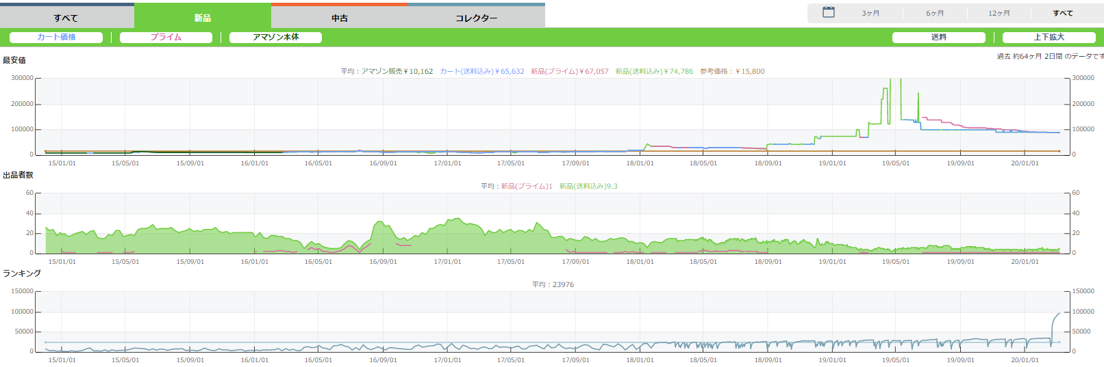The width and height of the screenshot is (1104, 367).
Task: Click the カート(送料込み) price legend entry
Action: (x=481, y=71)
